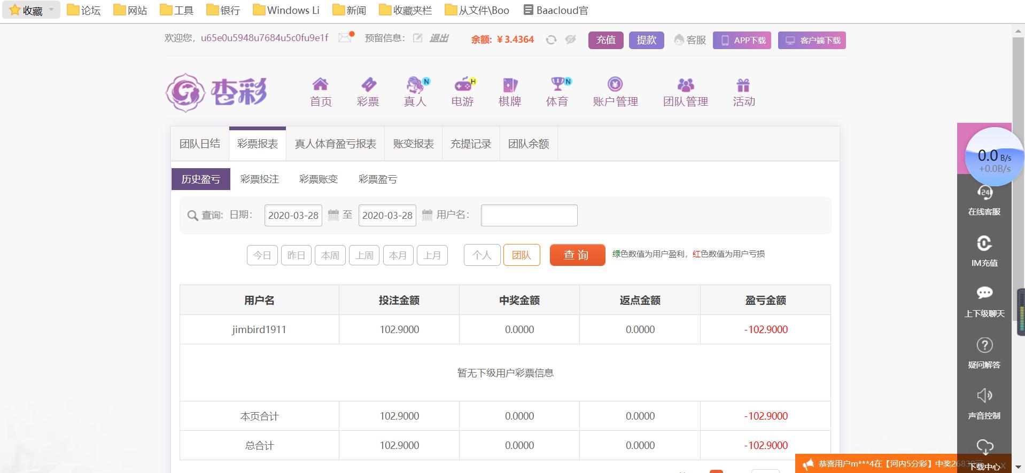Click the 充值 recharge button
Image resolution: width=1025 pixels, height=473 pixels.
coord(606,40)
